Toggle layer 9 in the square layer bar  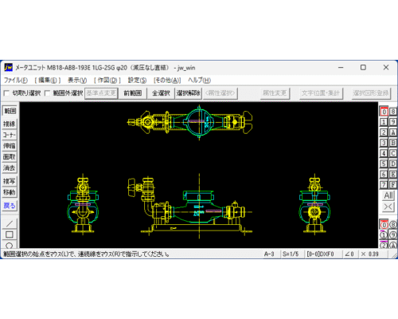pos(393,122)
